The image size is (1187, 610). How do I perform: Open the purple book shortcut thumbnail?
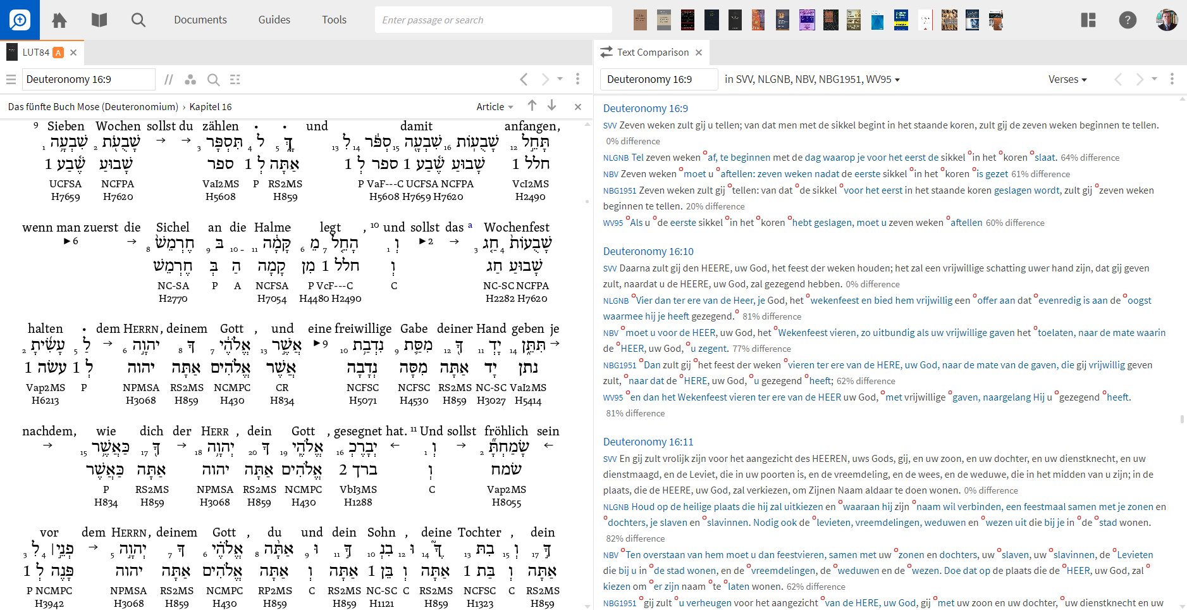(x=806, y=20)
